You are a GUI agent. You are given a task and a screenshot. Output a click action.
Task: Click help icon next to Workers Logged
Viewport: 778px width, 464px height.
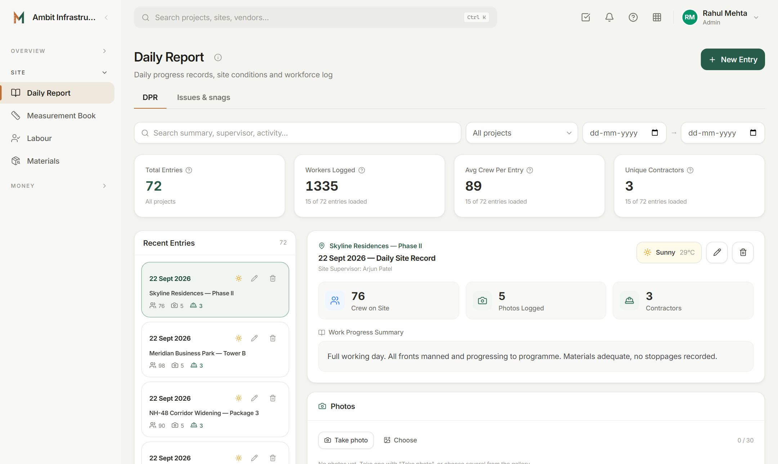pyautogui.click(x=362, y=170)
